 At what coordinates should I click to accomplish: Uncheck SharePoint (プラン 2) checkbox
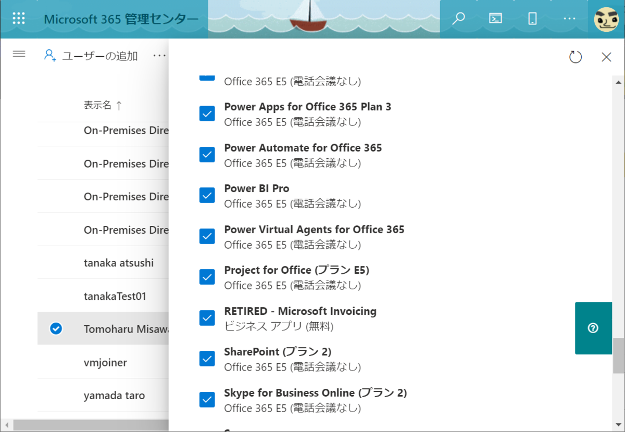[207, 359]
